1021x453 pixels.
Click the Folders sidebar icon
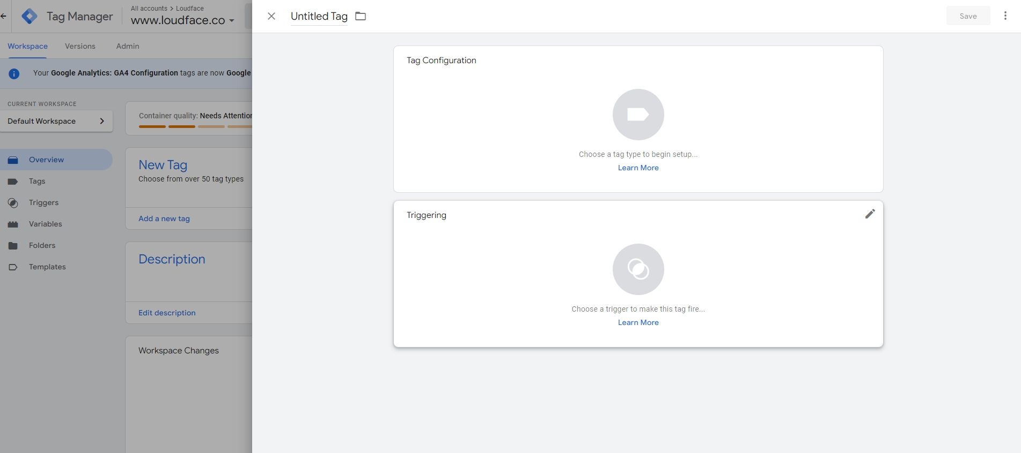click(x=13, y=246)
